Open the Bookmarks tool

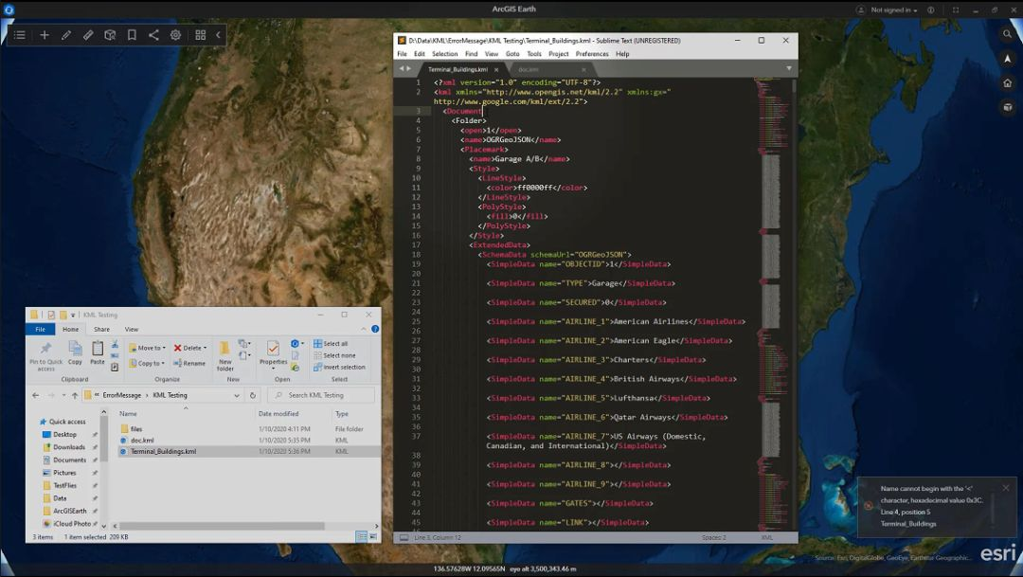click(132, 35)
